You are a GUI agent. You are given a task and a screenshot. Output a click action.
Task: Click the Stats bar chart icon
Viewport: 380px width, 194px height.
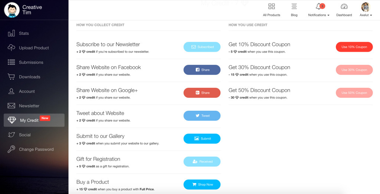tap(12, 33)
